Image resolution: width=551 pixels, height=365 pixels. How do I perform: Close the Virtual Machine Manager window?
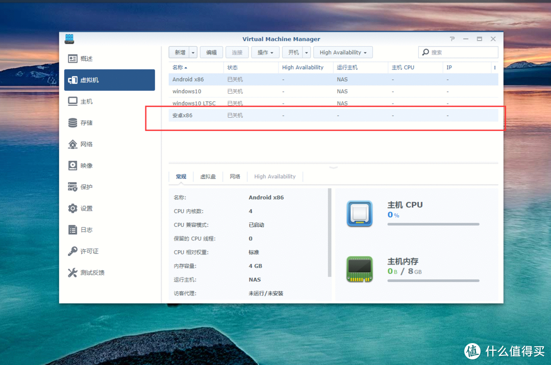pyautogui.click(x=493, y=39)
